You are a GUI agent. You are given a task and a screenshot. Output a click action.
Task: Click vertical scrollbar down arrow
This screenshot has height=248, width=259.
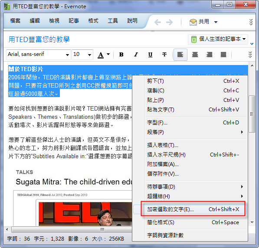(252, 222)
